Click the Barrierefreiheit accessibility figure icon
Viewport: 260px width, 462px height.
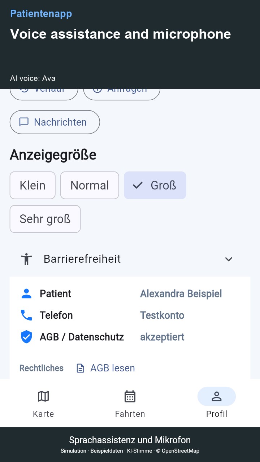click(26, 259)
